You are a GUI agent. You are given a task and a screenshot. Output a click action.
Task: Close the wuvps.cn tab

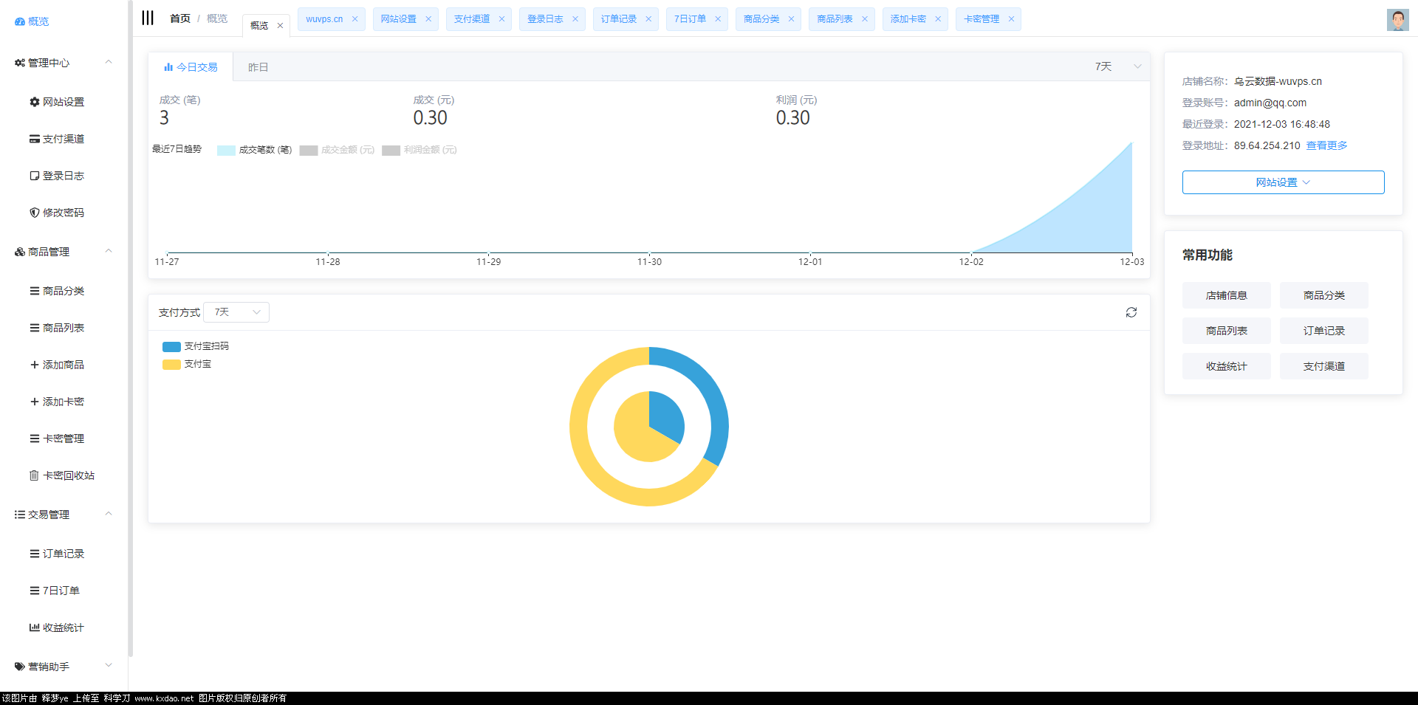pos(354,19)
